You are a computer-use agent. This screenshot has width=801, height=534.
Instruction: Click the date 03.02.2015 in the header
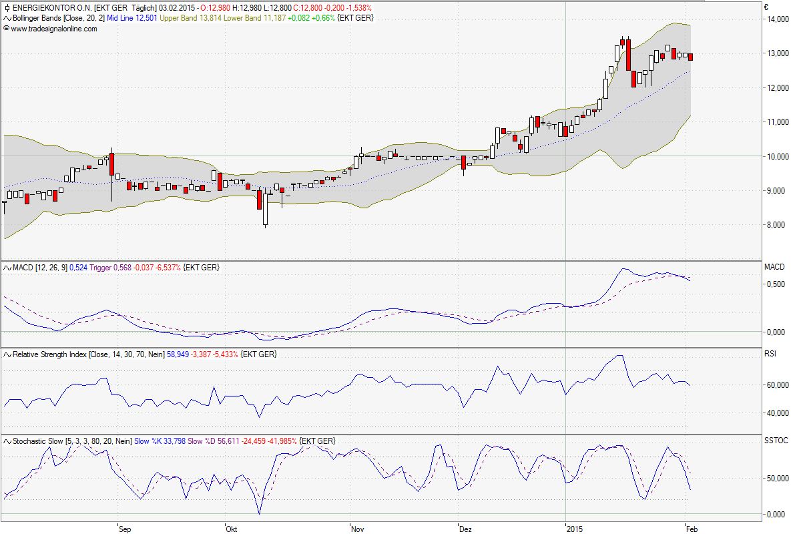coord(176,8)
